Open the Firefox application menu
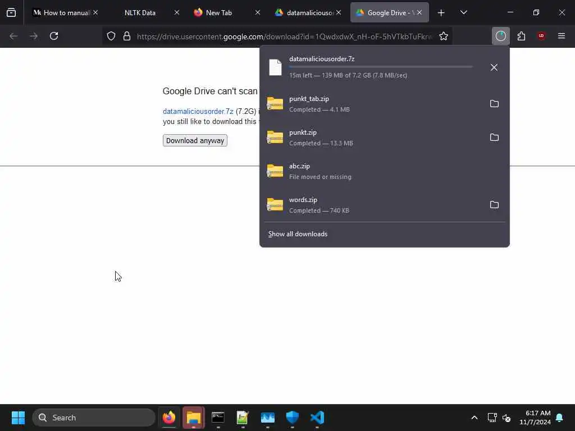The image size is (575, 431). (x=562, y=36)
